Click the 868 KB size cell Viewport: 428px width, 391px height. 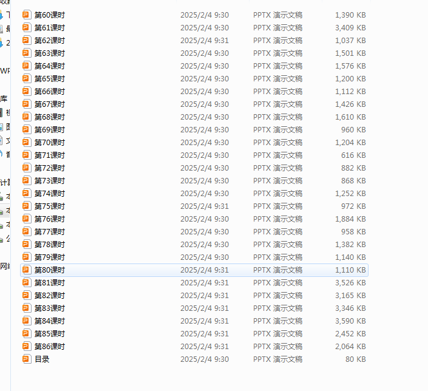point(353,180)
